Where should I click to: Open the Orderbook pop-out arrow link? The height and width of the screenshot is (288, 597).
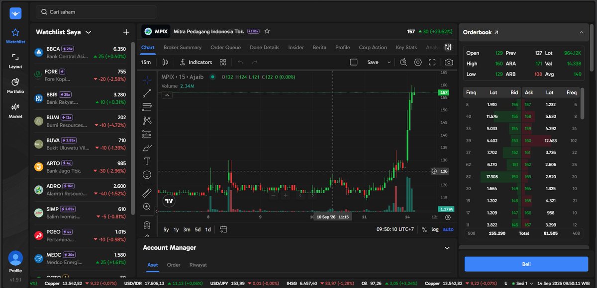496,32
